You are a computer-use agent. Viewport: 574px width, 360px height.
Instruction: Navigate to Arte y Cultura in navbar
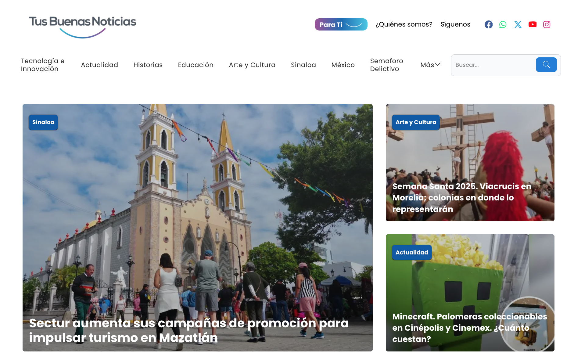[x=252, y=65]
